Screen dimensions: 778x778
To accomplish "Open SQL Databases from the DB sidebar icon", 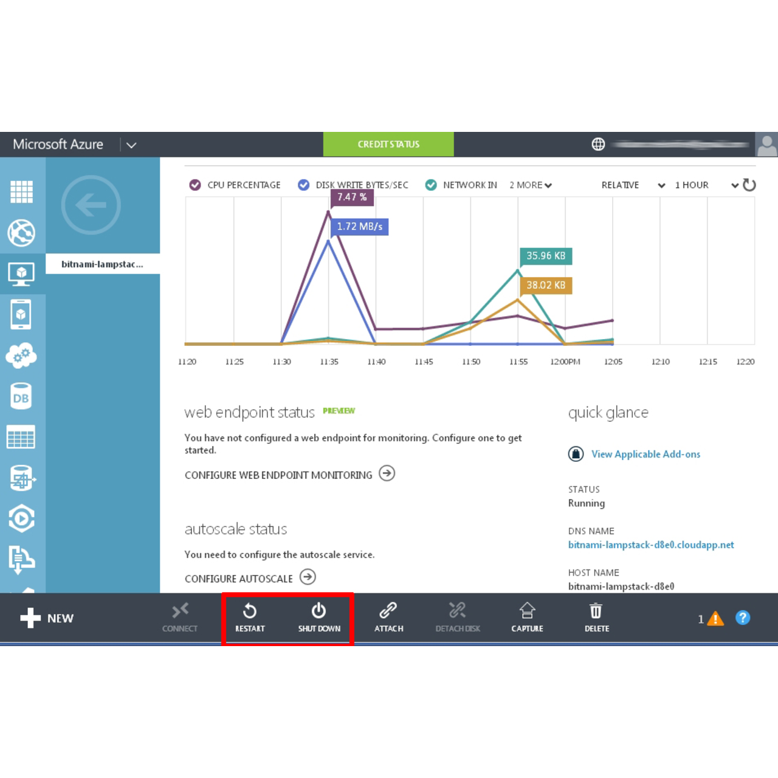I will 21,397.
